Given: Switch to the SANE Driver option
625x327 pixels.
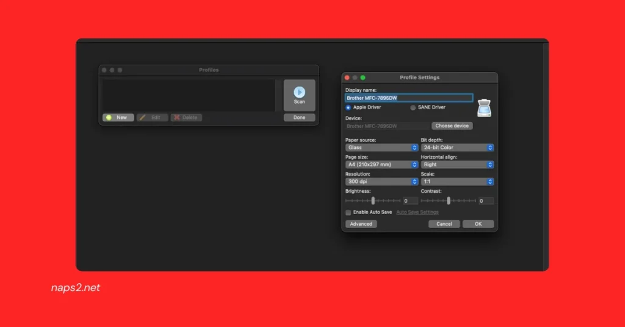Looking at the screenshot, I should point(413,107).
